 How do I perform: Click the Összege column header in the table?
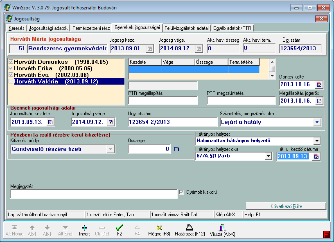[212, 62]
